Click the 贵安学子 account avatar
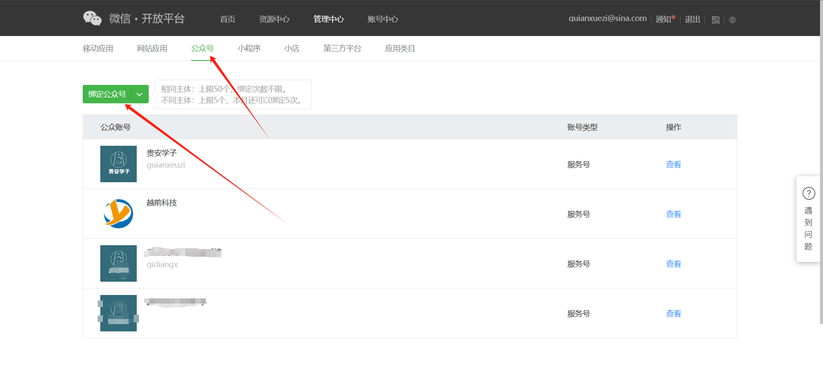 pos(118,164)
